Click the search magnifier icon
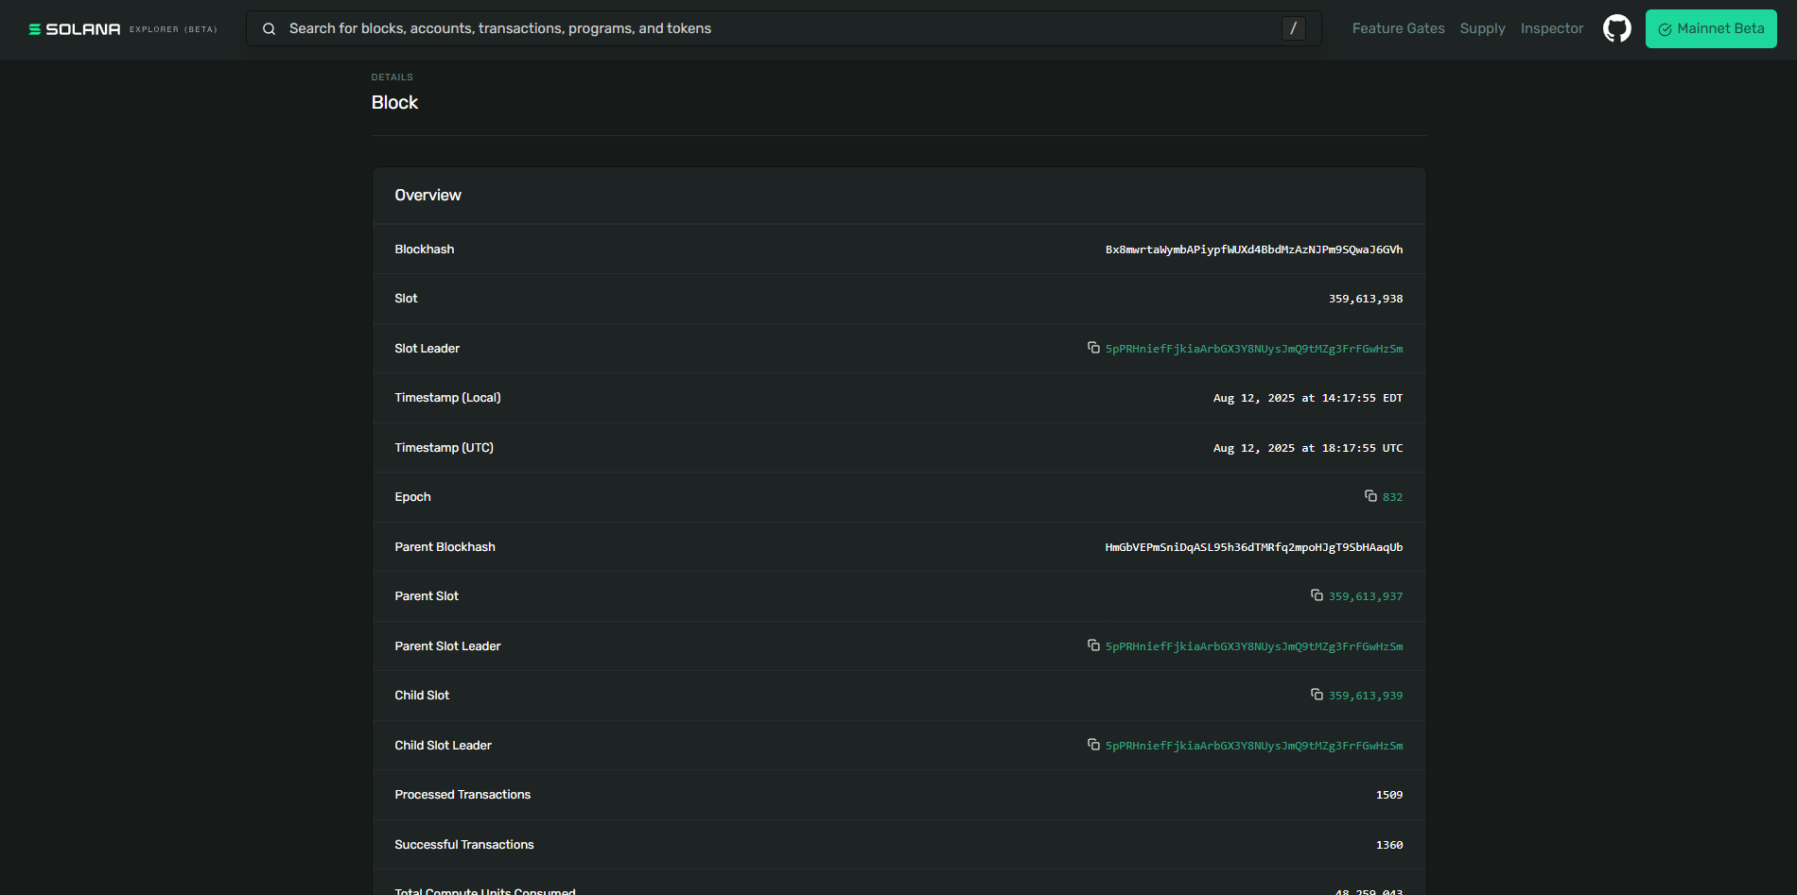The image size is (1797, 895). [270, 29]
